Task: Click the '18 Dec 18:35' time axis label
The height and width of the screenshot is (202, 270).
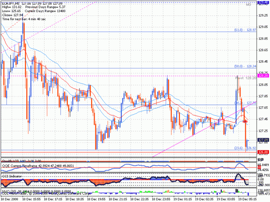Action: (x=75, y=199)
